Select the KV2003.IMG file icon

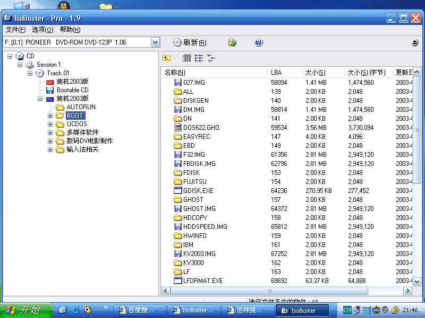pos(178,254)
